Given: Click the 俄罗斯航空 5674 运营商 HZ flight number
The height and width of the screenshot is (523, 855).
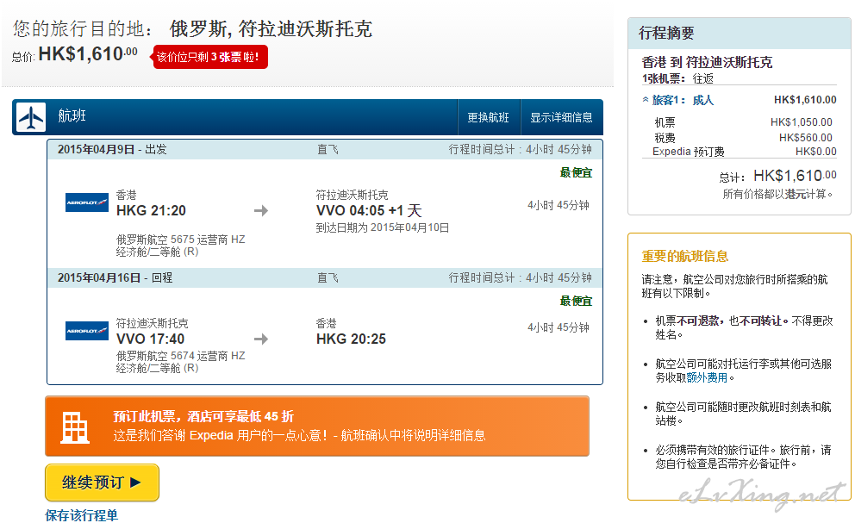Looking at the screenshot, I should click(180, 356).
